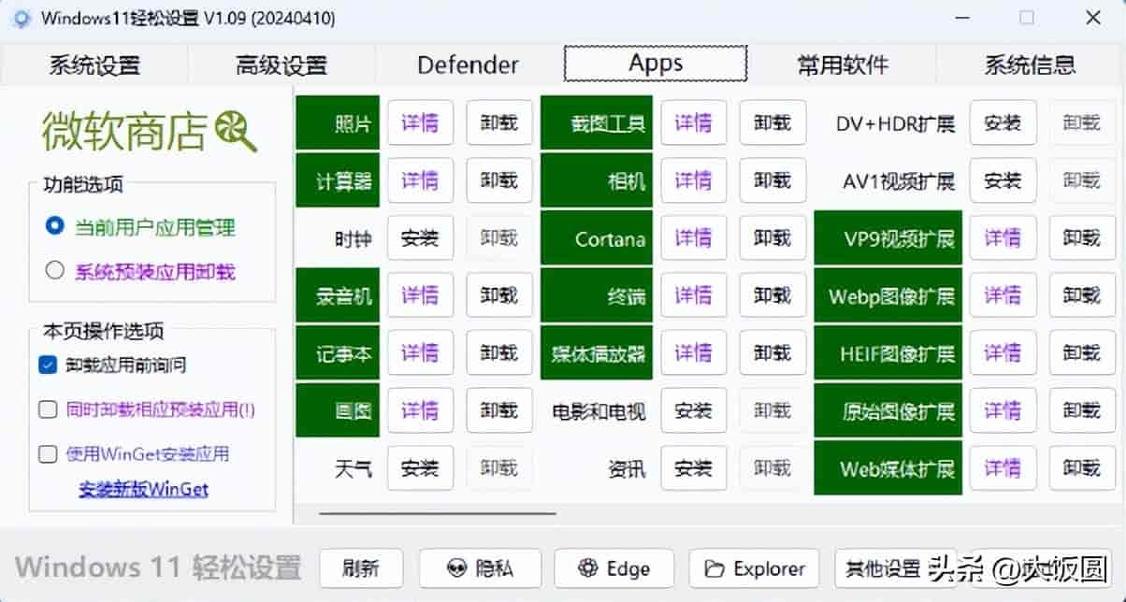Open 系统信息 tab
The width and height of the screenshot is (1126, 602).
coord(1030,64)
